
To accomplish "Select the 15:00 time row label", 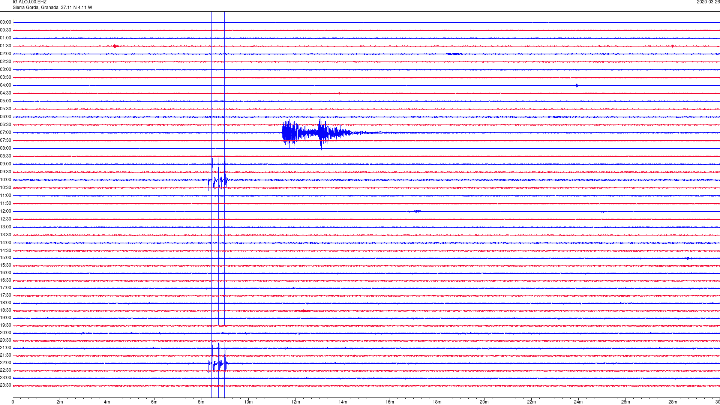I will [6, 258].
